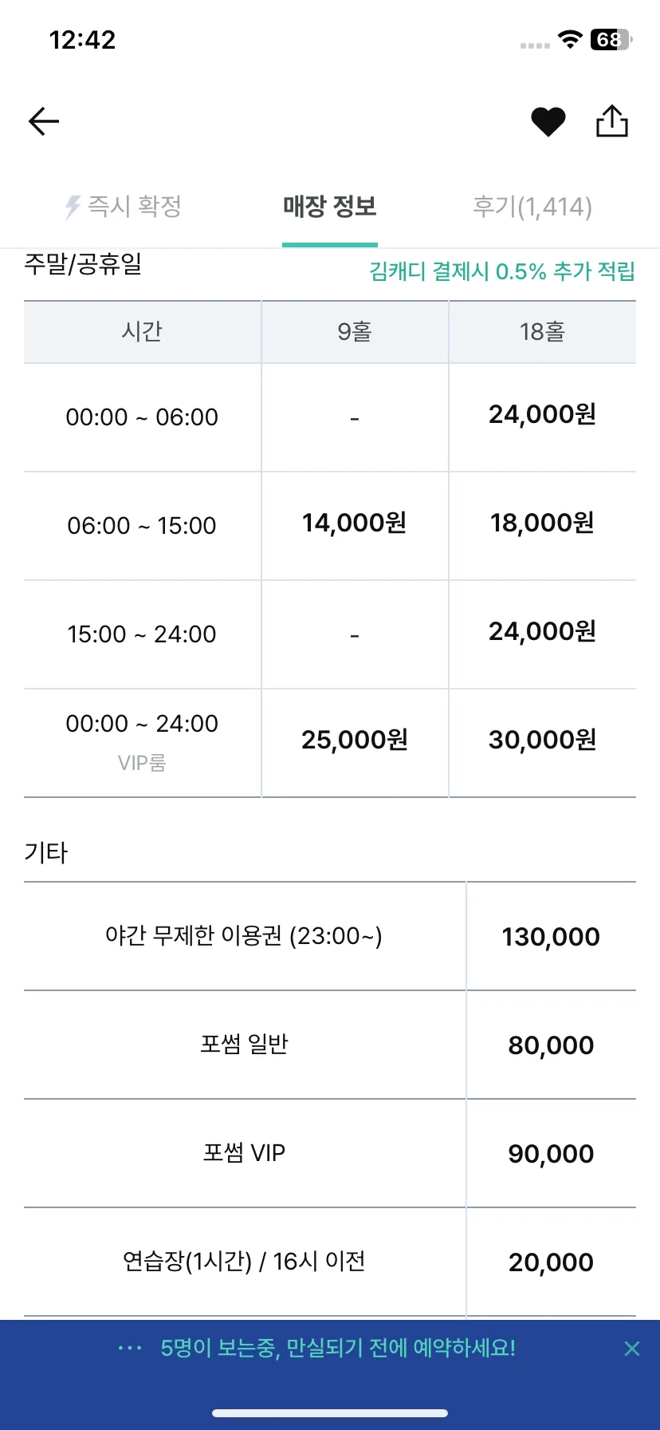Select the 14,000원 9홀 price cell
This screenshot has width=660, height=1430.
coord(355,523)
